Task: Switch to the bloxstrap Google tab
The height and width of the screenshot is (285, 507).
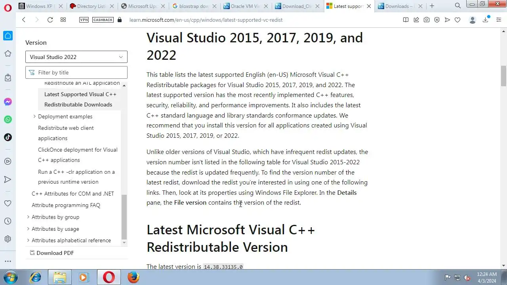Action: click(194, 6)
